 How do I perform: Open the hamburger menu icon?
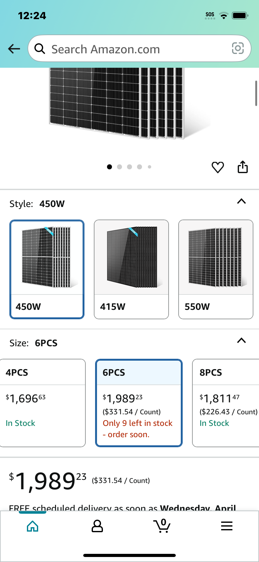pyautogui.click(x=227, y=526)
